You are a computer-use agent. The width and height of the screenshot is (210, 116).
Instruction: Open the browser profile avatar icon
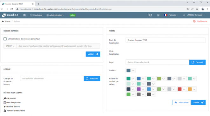pyautogui.click(x=203, y=9)
